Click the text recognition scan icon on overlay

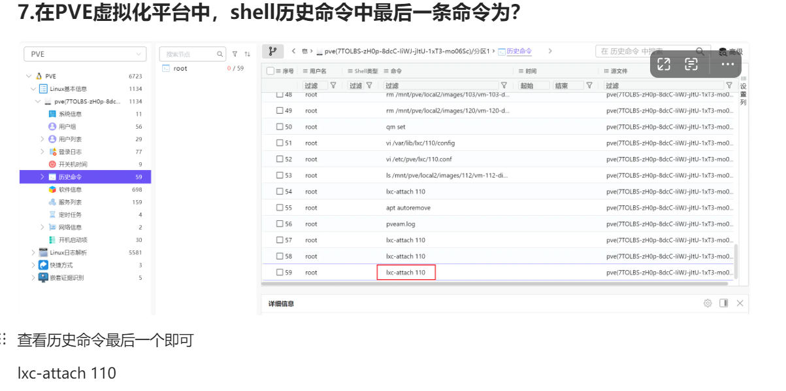(x=691, y=64)
